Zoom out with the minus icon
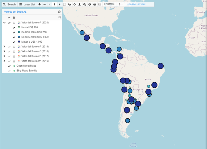This screenshot has height=149, width=207. (x=45, y=5)
